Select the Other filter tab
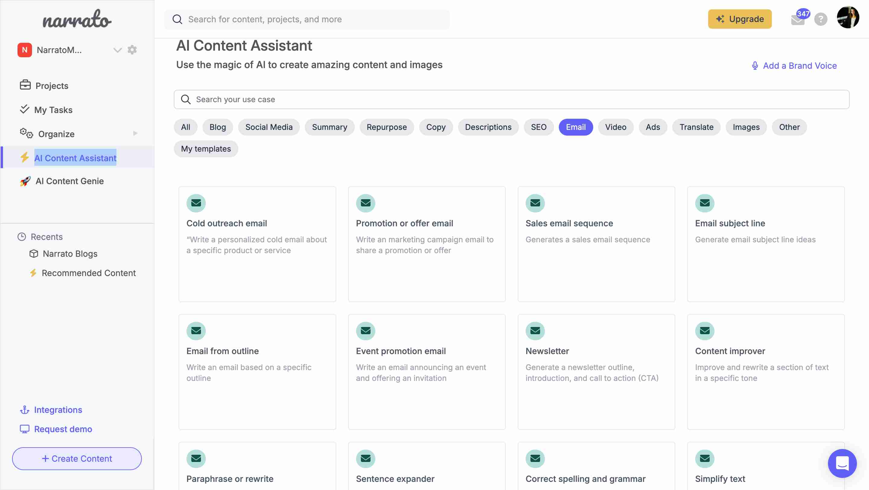The image size is (869, 490). pos(789,127)
